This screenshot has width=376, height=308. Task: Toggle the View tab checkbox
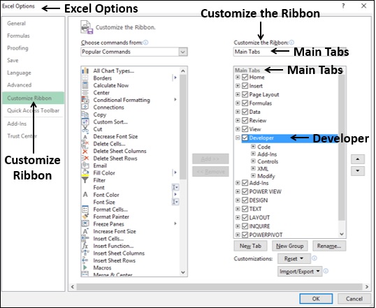pos(245,129)
